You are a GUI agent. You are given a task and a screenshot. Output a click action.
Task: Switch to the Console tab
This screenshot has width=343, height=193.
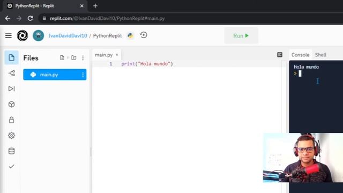[x=300, y=55]
